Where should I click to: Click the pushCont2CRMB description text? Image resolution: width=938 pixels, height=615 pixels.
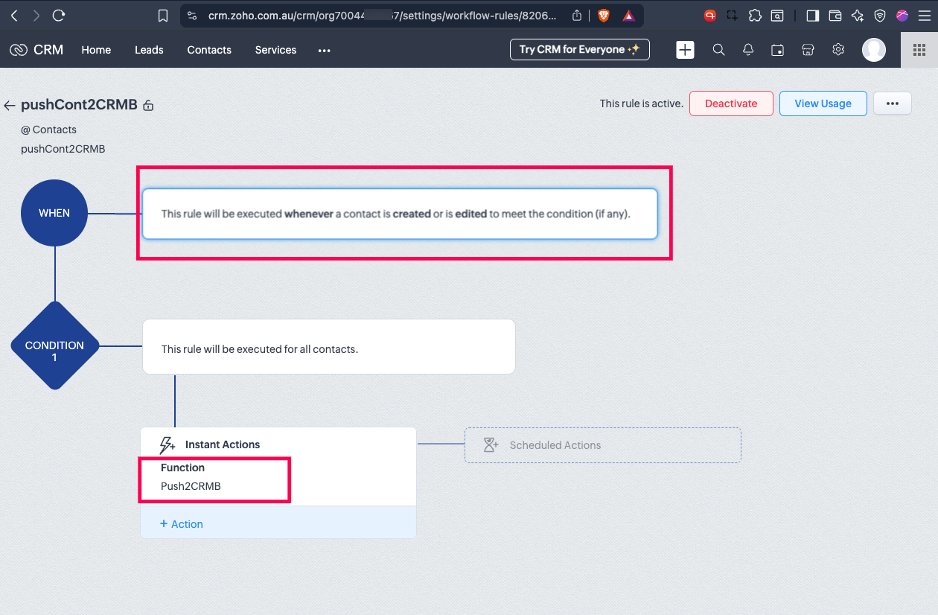click(63, 149)
